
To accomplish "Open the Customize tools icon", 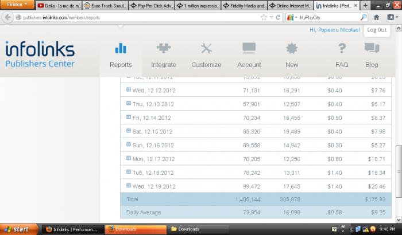I will pyautogui.click(x=206, y=48).
